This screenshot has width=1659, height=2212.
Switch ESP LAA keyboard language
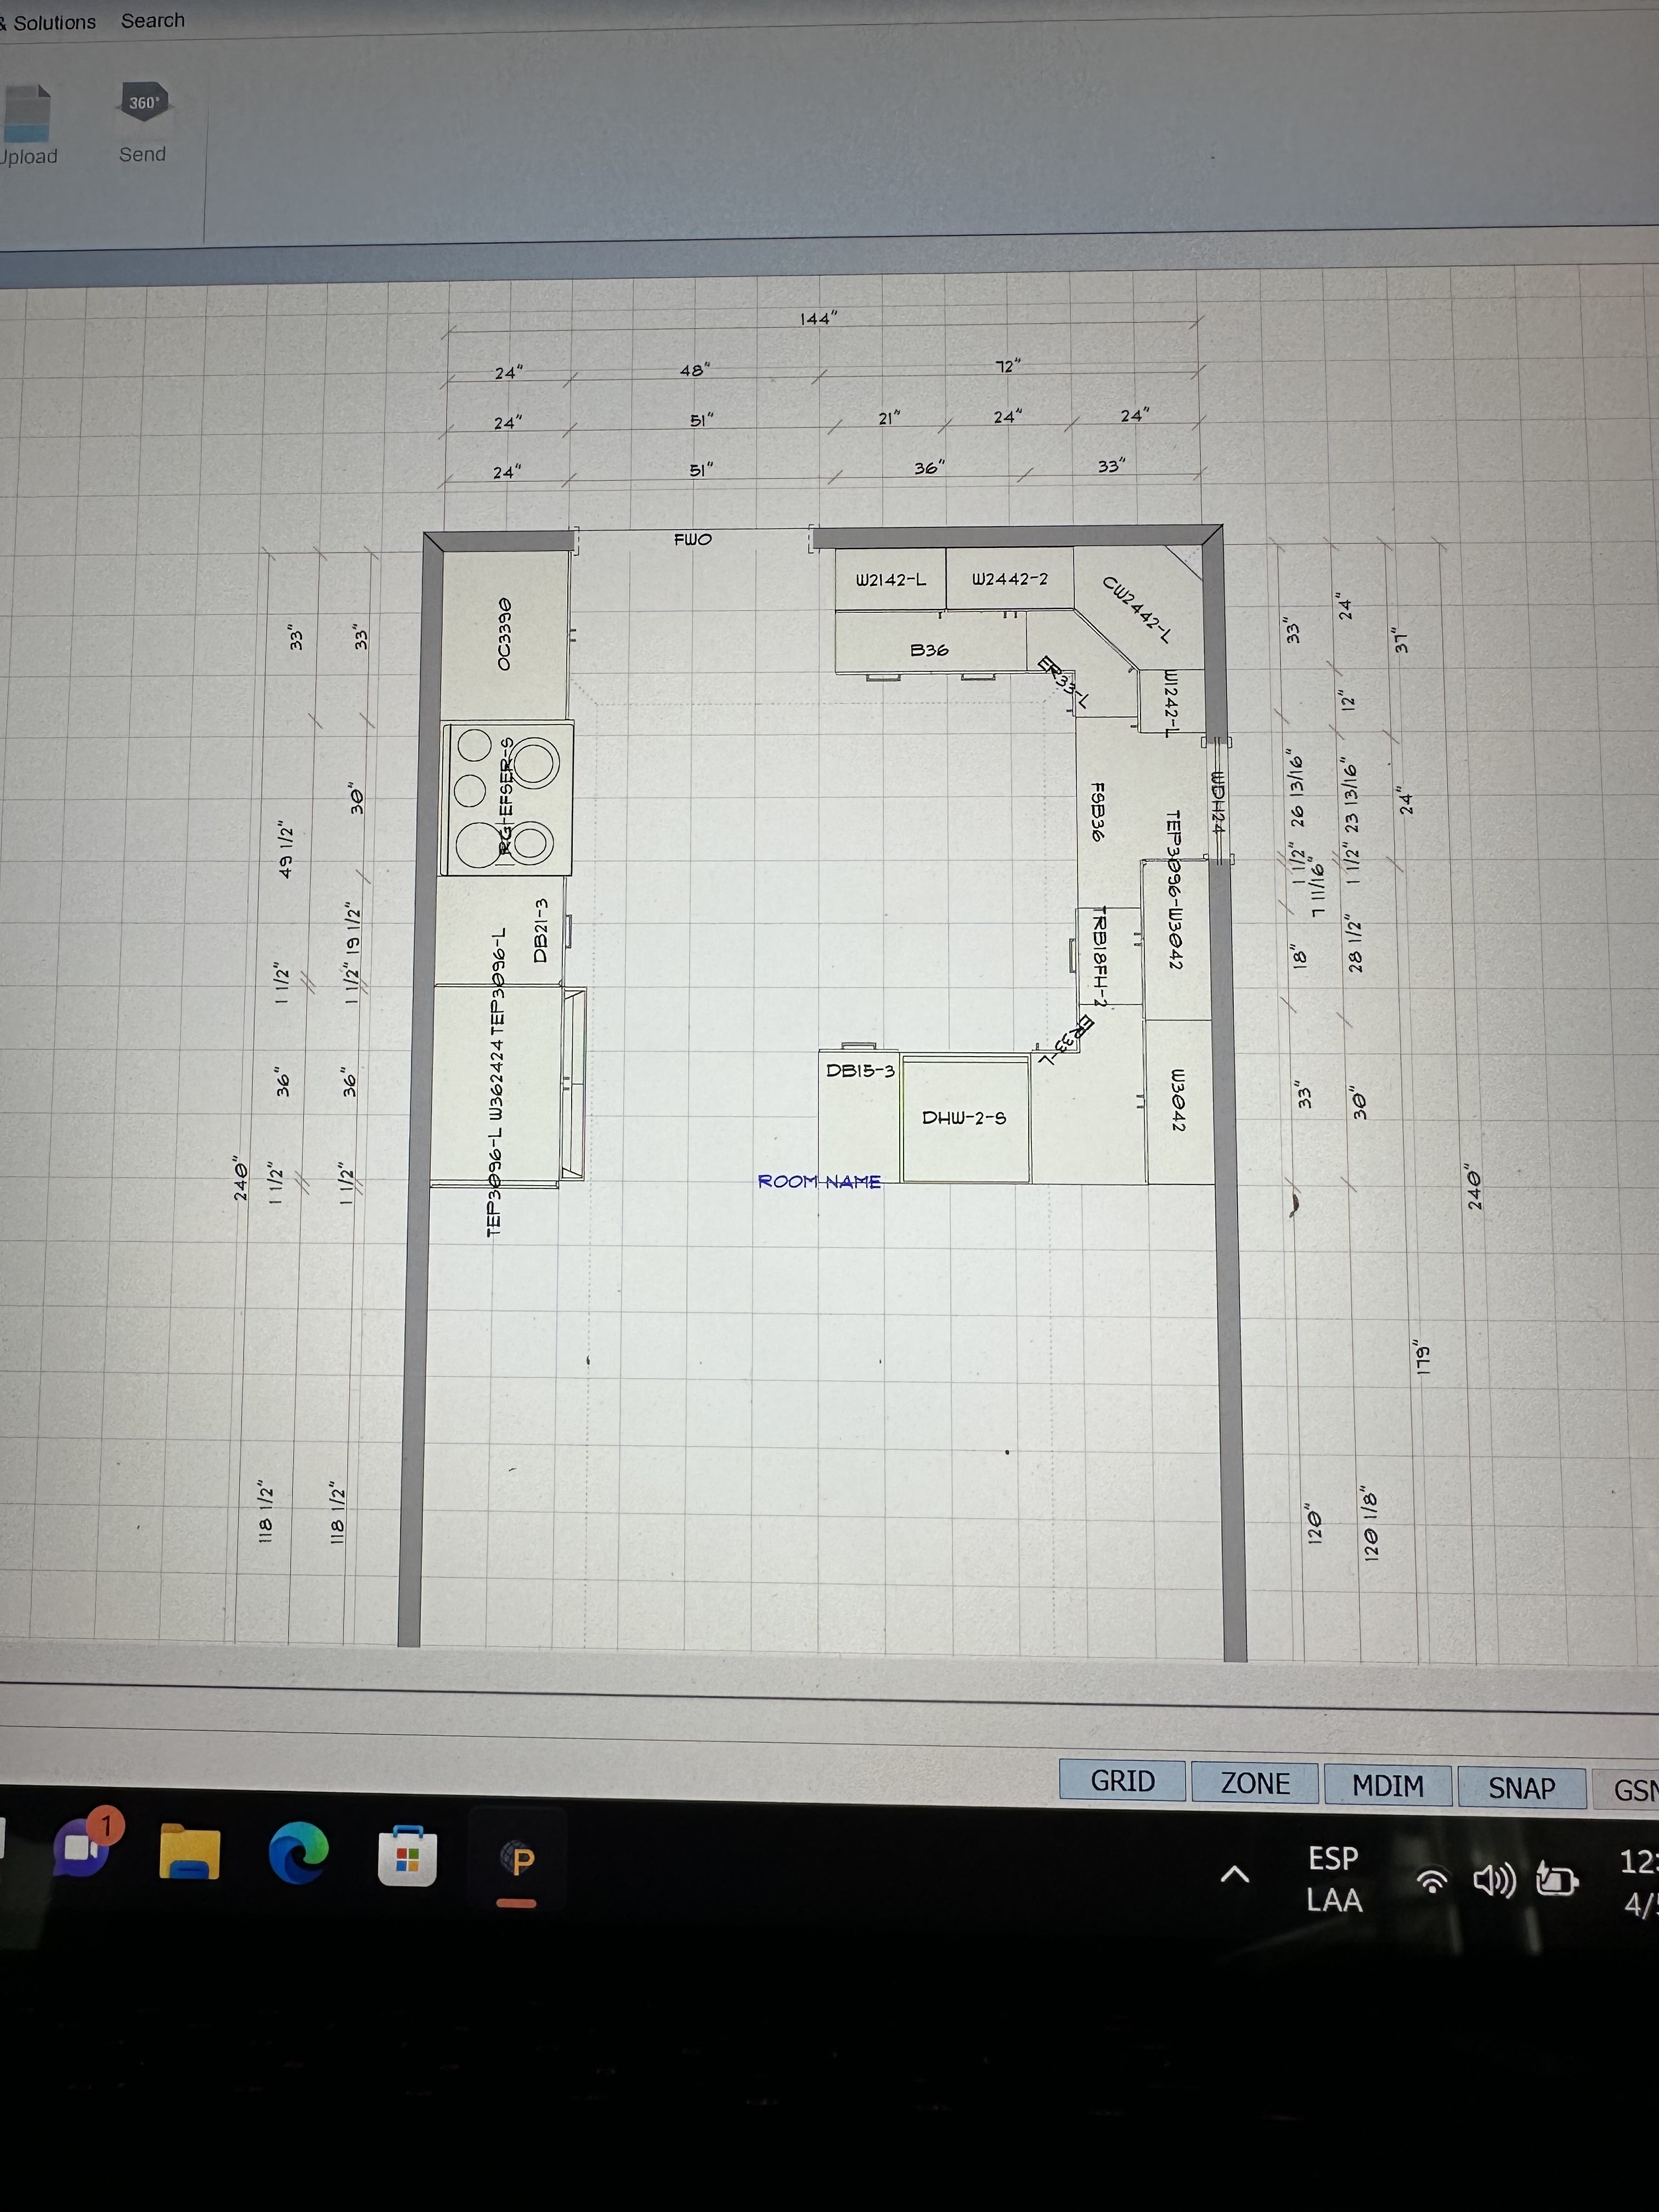tap(1334, 1879)
